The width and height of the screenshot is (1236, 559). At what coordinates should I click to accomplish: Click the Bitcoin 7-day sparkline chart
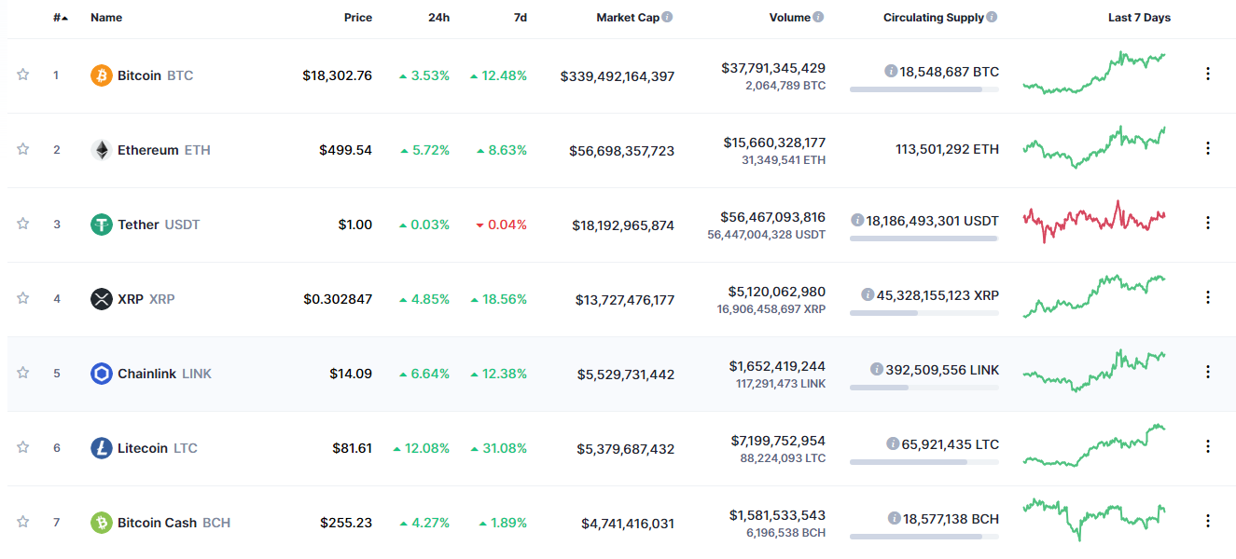point(1094,73)
